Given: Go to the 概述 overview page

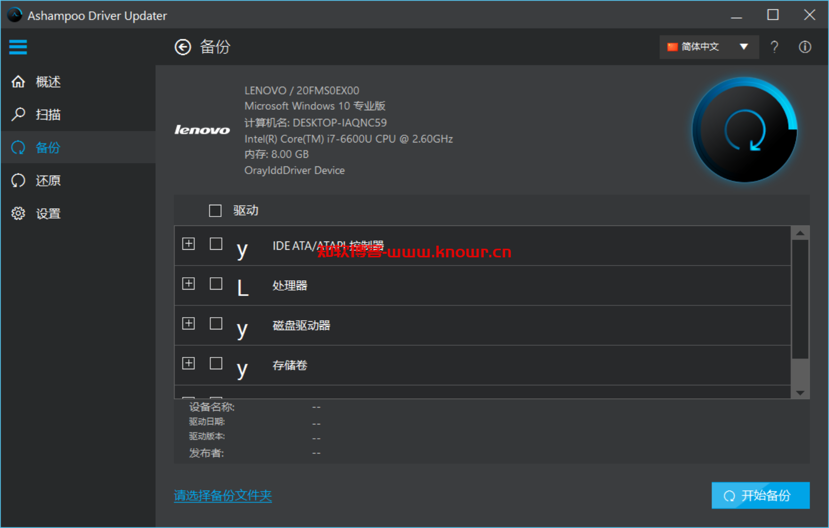Looking at the screenshot, I should click(x=78, y=82).
